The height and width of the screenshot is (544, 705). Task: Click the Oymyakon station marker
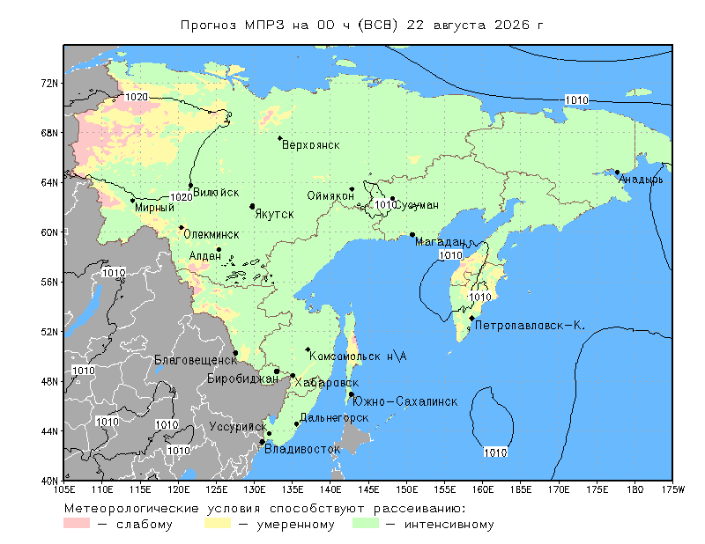[x=352, y=189]
